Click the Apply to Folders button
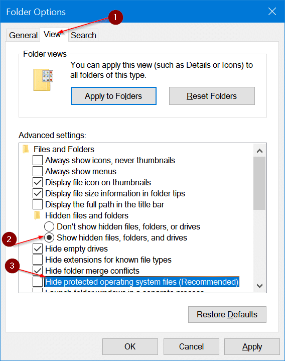 113,96
